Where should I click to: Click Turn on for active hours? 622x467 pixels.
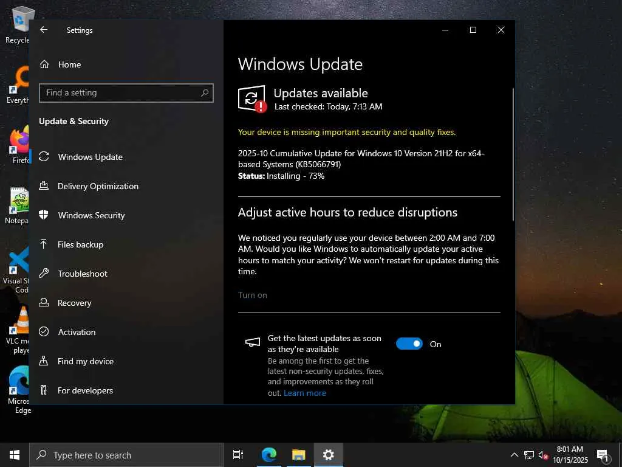click(x=252, y=295)
